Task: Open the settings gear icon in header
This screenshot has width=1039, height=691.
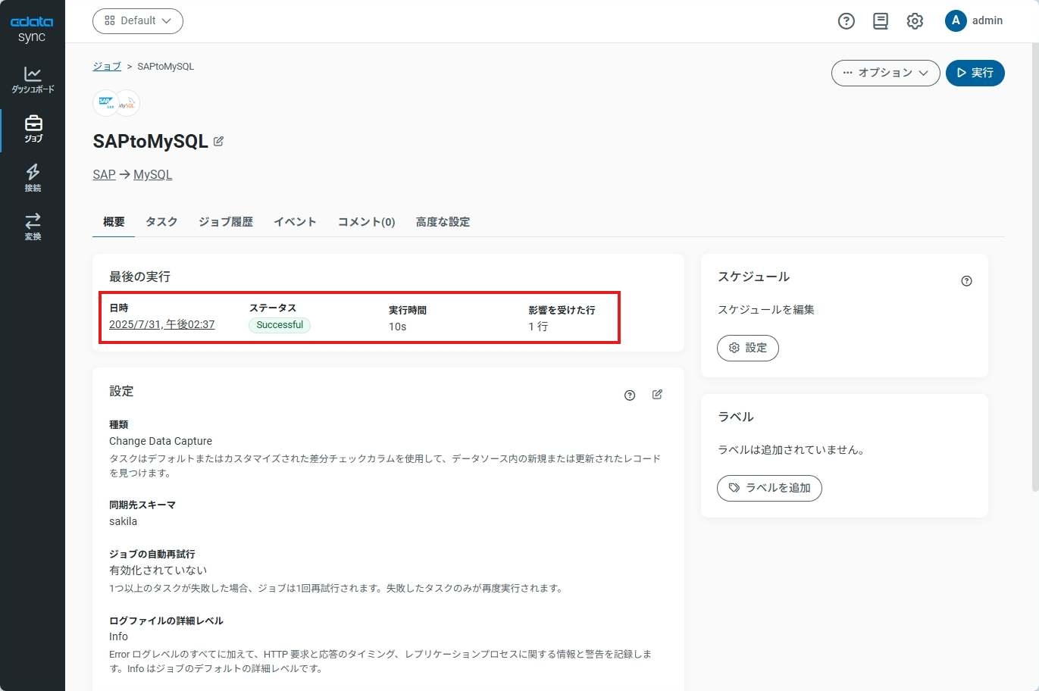Action: pyautogui.click(x=915, y=21)
